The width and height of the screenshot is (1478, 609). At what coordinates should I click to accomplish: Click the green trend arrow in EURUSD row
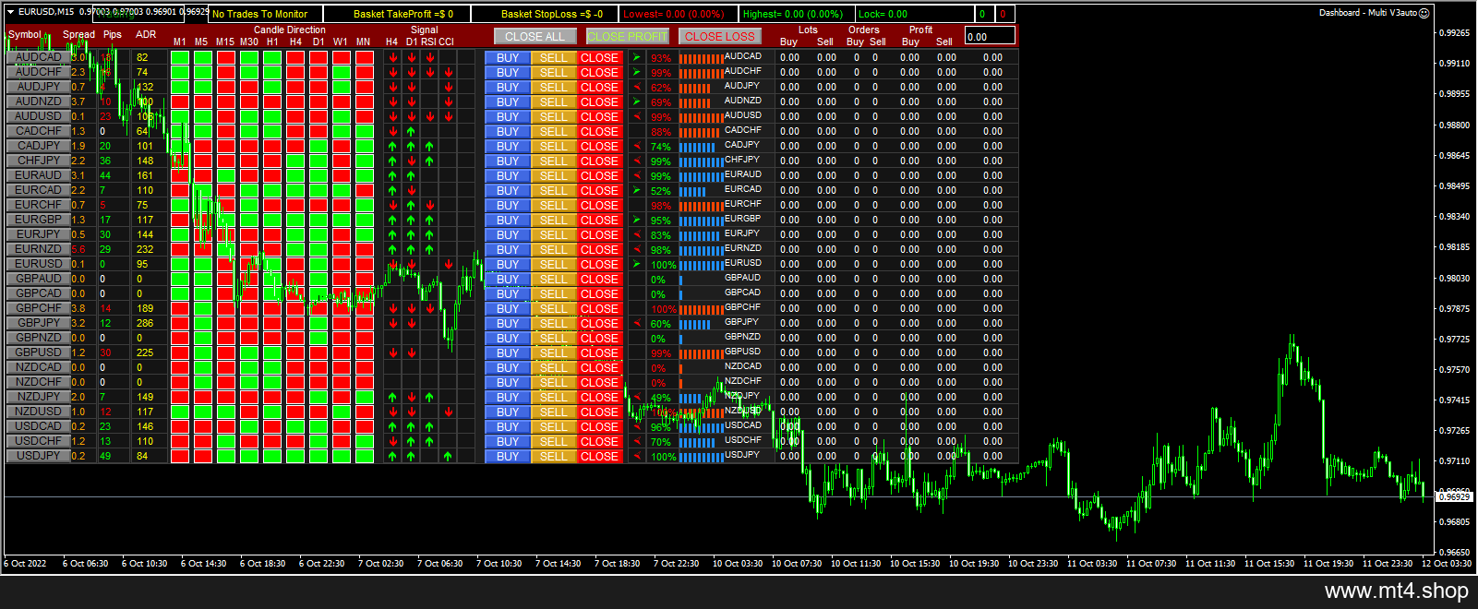coord(636,264)
